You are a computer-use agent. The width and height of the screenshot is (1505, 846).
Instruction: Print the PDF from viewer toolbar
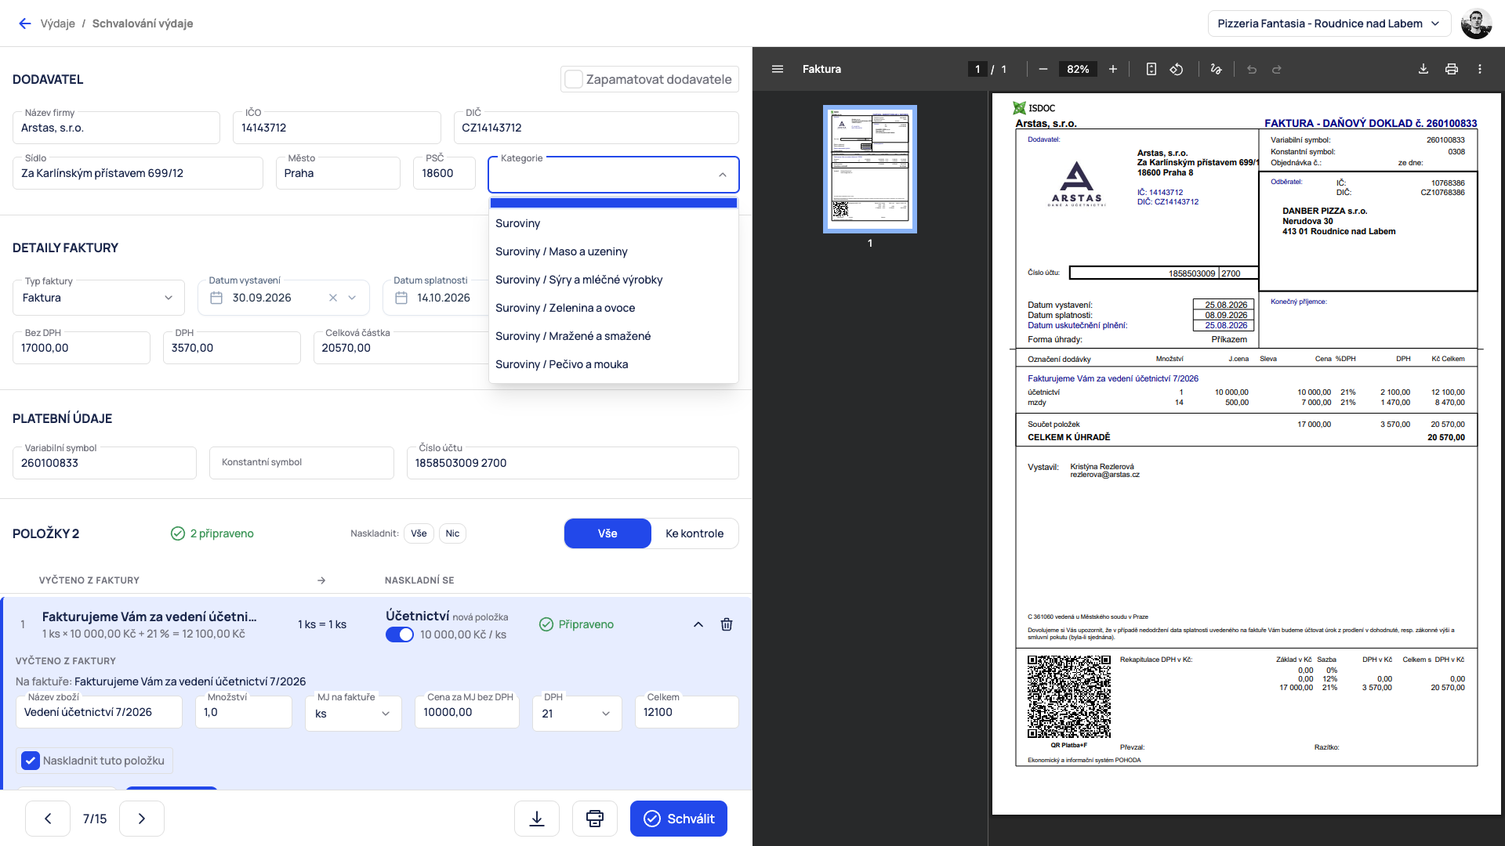point(1452,69)
